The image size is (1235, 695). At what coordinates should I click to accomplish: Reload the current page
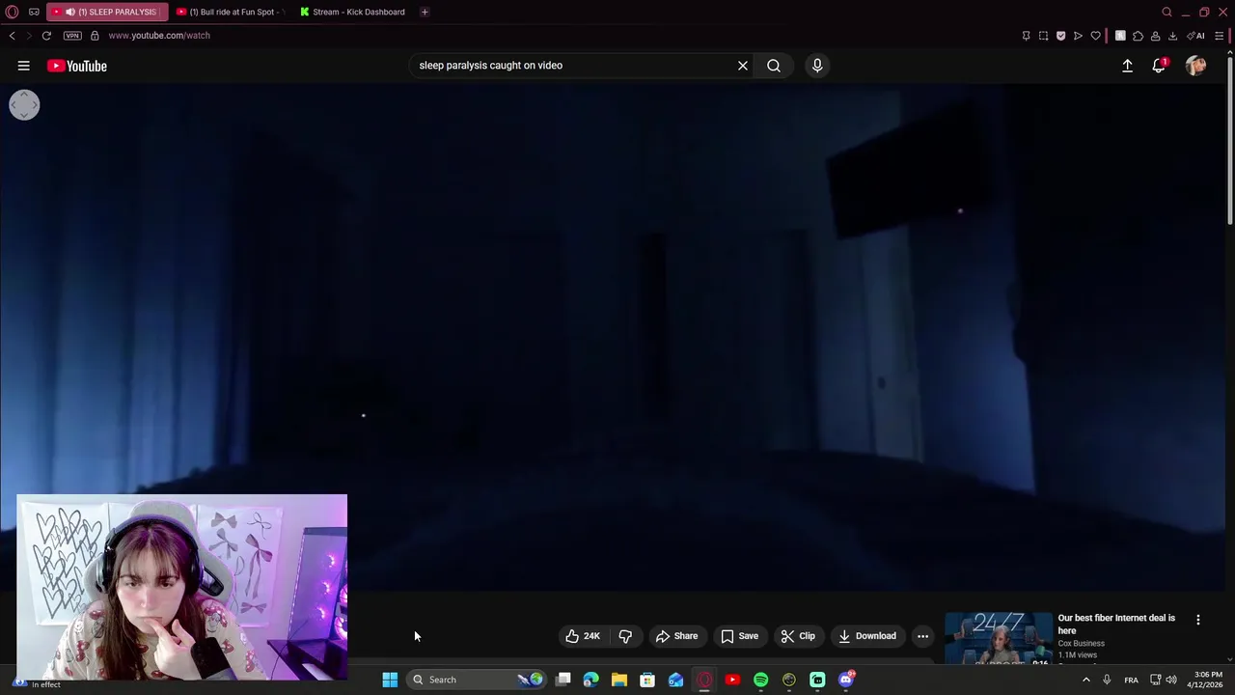46,36
